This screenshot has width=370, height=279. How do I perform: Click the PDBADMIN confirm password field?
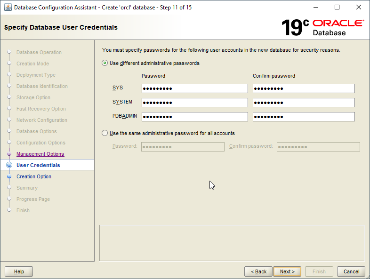coord(304,117)
